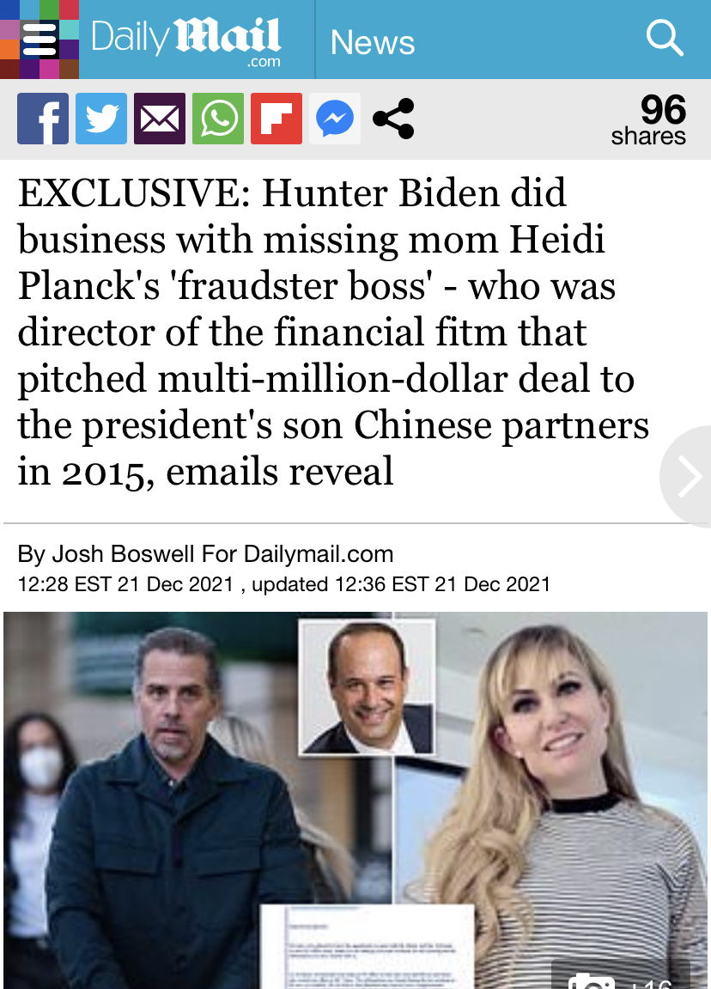Open generic share options icon
The width and height of the screenshot is (711, 989).
[393, 119]
